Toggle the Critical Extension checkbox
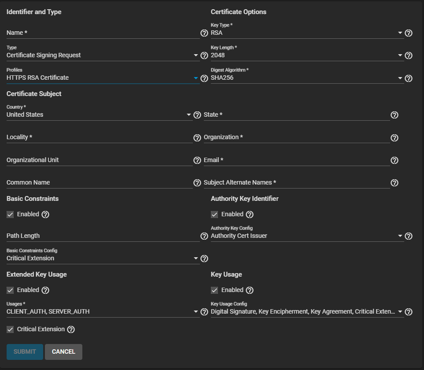This screenshot has width=424, height=370. [10, 329]
